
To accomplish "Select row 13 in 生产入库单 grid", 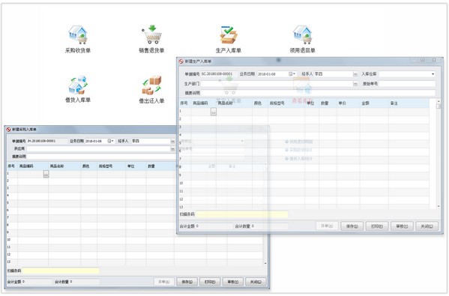I will click(304, 207).
